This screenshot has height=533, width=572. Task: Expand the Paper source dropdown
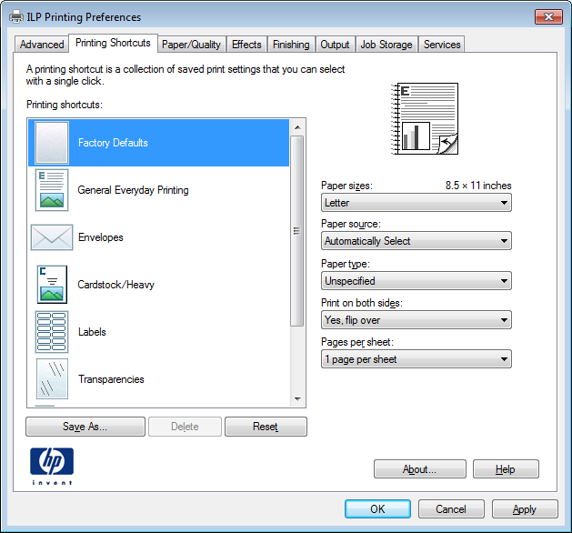point(416,241)
